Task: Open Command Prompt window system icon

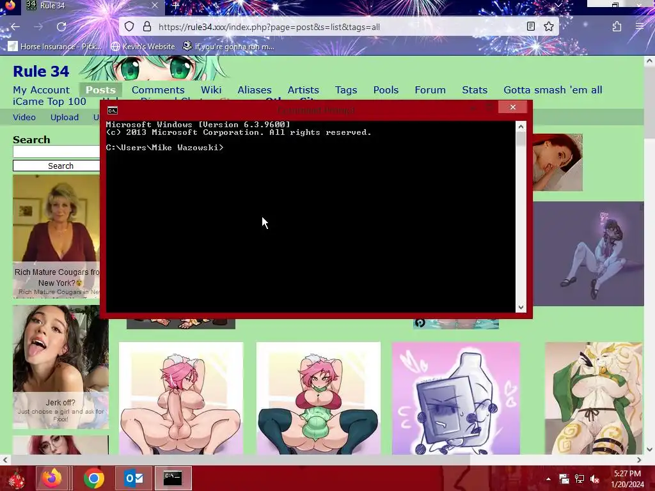Action: pos(113,110)
